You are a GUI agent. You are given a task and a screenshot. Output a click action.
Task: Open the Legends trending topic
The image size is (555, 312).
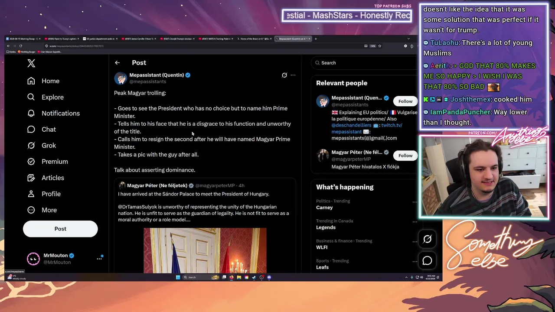[326, 227]
